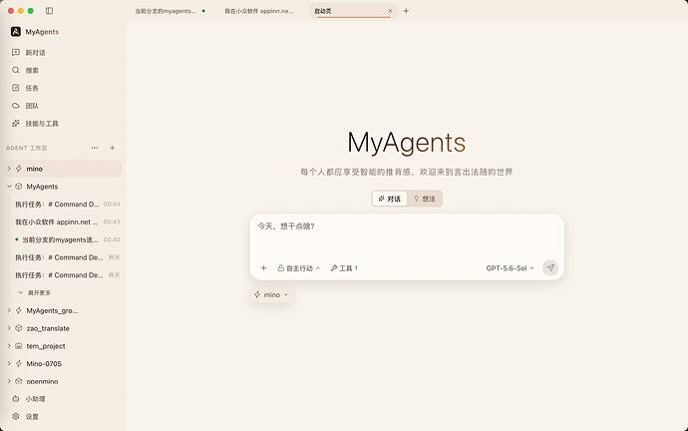
Task: Add attachment with the input plus icon
Action: pos(263,267)
